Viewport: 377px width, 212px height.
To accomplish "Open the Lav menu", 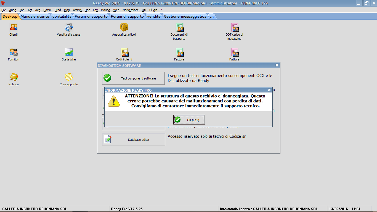I will 95,10.
